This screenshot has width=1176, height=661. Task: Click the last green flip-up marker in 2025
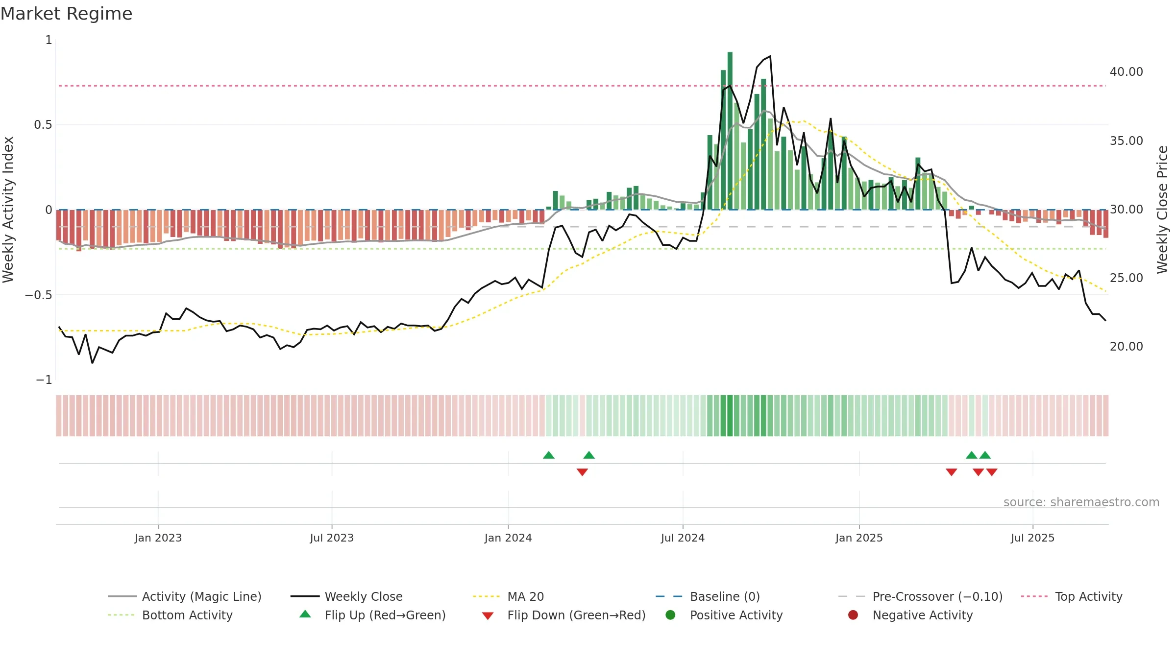click(985, 455)
